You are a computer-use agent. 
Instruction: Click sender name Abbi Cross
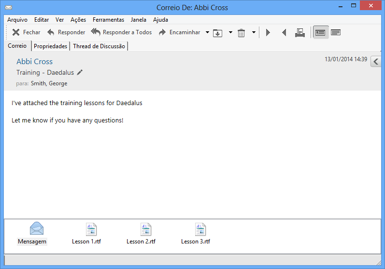[35, 62]
